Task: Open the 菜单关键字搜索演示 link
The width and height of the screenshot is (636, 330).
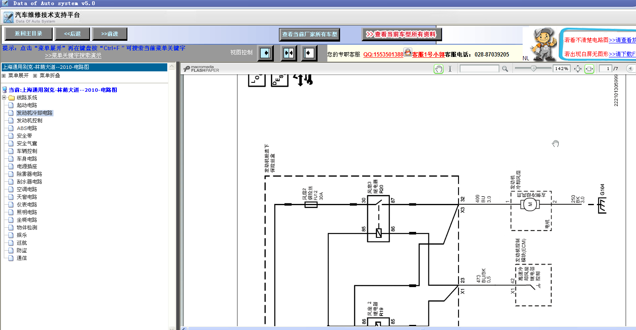Action: pyautogui.click(x=73, y=56)
